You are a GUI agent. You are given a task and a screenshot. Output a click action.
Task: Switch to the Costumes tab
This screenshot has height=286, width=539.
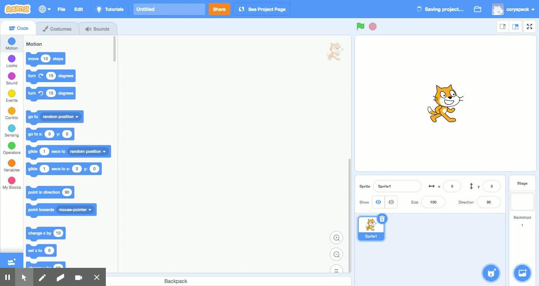57,29
